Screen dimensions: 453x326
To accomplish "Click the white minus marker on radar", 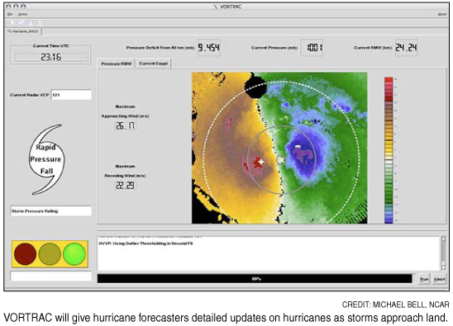I will tap(298, 147).
